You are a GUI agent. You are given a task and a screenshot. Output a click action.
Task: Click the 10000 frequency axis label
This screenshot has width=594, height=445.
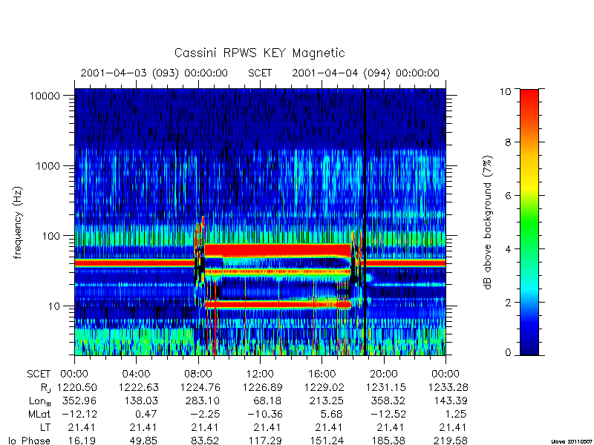pyautogui.click(x=45, y=96)
